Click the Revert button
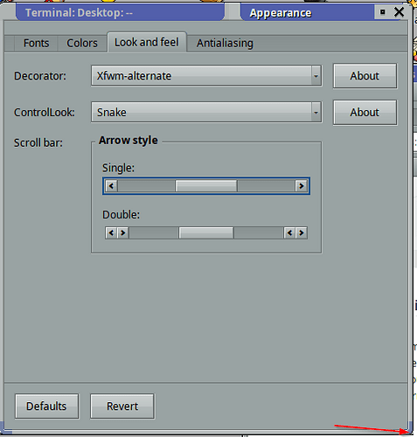The height and width of the screenshot is (437, 417). pos(122,406)
